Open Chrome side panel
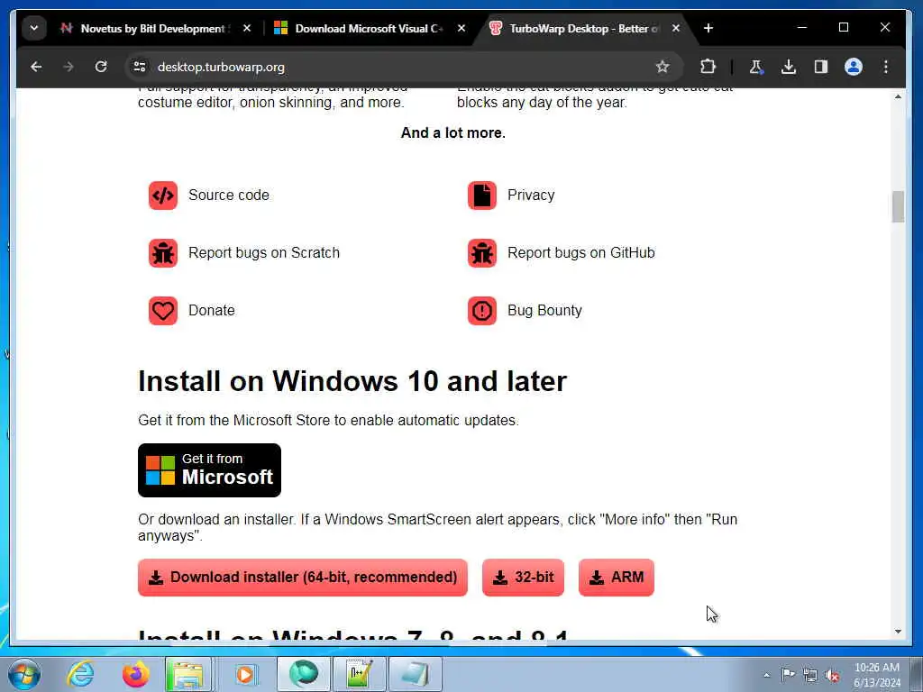Screen dimensions: 923x692 (x=820, y=67)
